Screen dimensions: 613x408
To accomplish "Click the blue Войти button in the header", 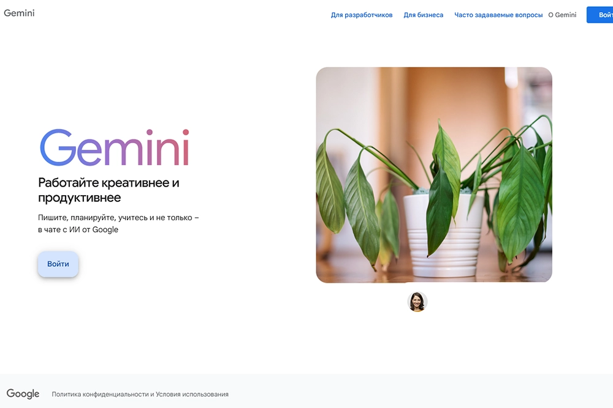I will pyautogui.click(x=600, y=15).
